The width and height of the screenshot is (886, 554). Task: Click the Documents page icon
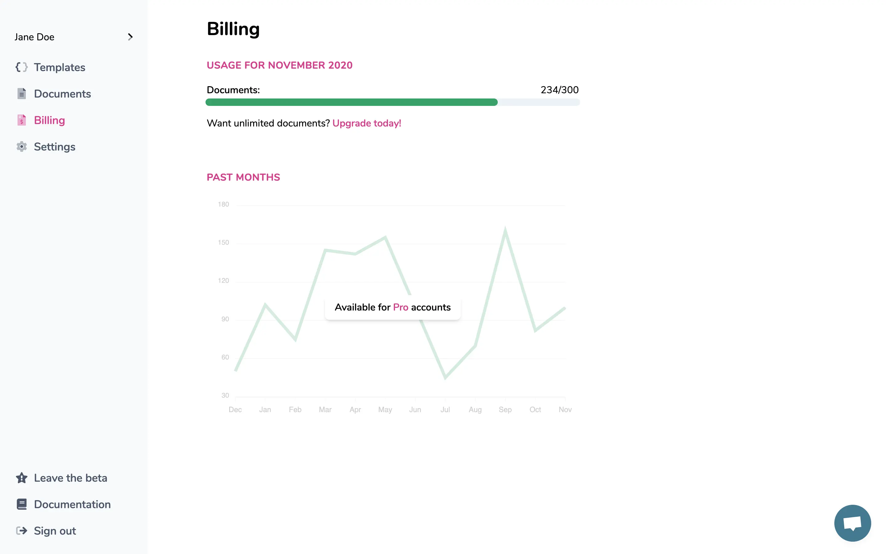[22, 94]
